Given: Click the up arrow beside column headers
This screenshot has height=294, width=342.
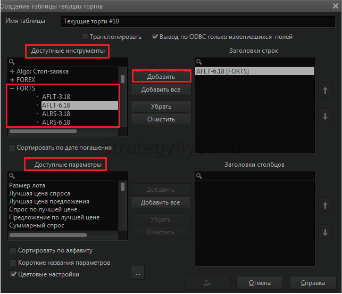Looking at the screenshot, I should click(324, 205).
